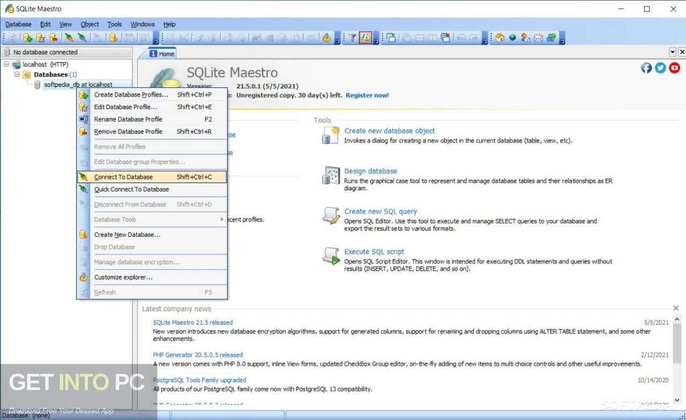Click Remove Database Profile toolbar icon

[53, 37]
